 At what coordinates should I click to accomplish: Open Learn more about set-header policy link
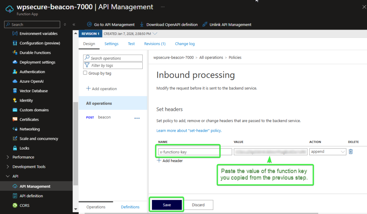click(x=189, y=131)
